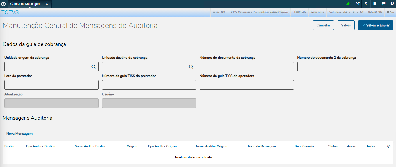Add a Nova Mensagem
The width and height of the screenshot is (396, 167).
(19, 134)
